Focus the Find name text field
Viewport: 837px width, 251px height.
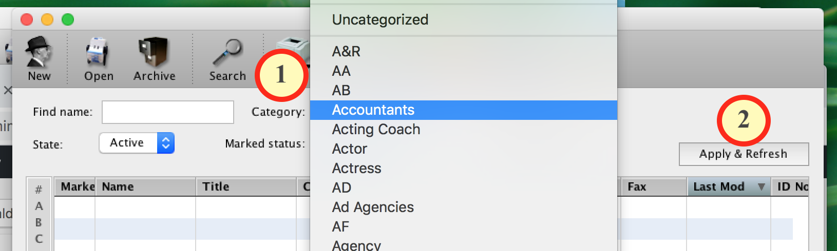click(x=168, y=112)
